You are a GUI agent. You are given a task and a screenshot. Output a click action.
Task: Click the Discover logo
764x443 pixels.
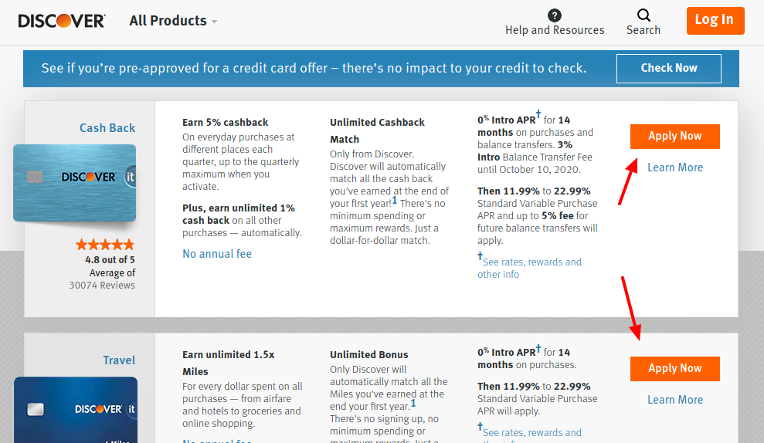tap(62, 21)
